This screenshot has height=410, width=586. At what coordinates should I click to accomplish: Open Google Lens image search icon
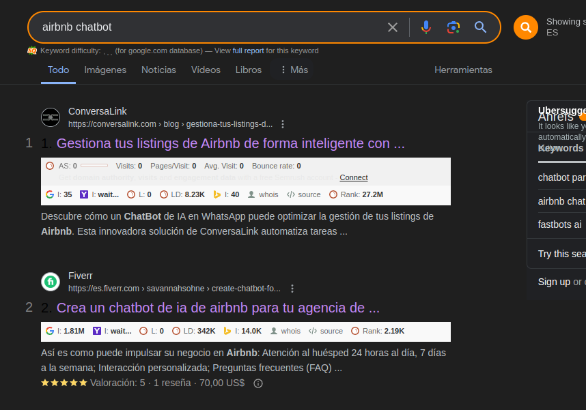pyautogui.click(x=454, y=27)
